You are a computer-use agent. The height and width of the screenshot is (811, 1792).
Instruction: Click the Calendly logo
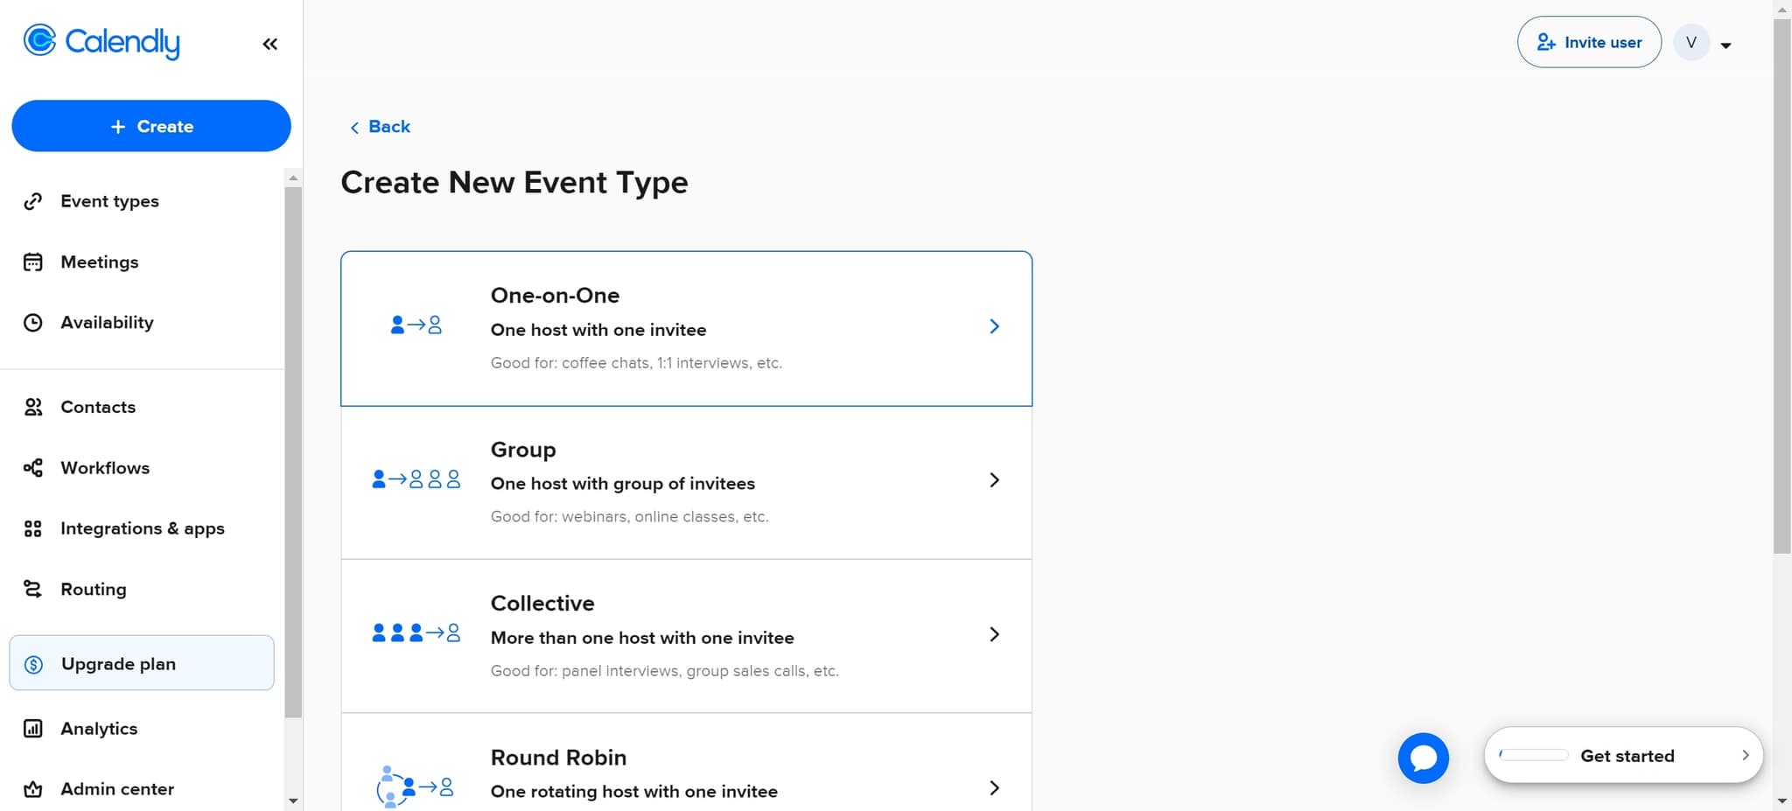point(101,41)
